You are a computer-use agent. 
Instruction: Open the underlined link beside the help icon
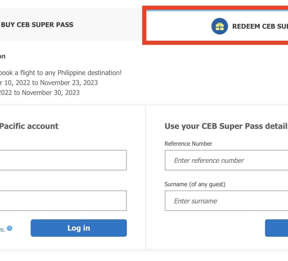pyautogui.click(x=2, y=229)
